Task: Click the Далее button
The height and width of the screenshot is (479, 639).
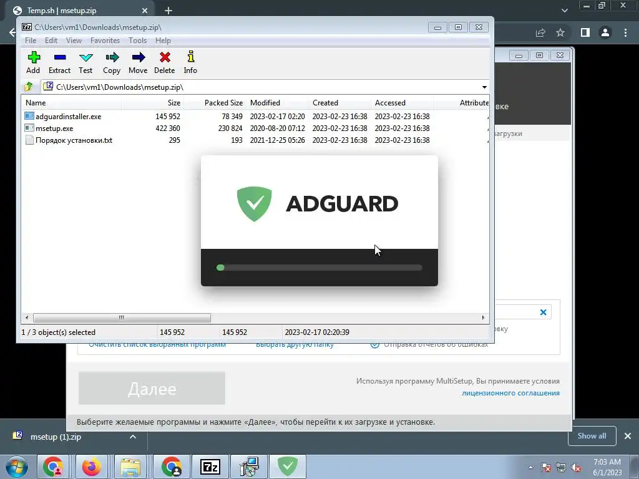Action: (152, 388)
